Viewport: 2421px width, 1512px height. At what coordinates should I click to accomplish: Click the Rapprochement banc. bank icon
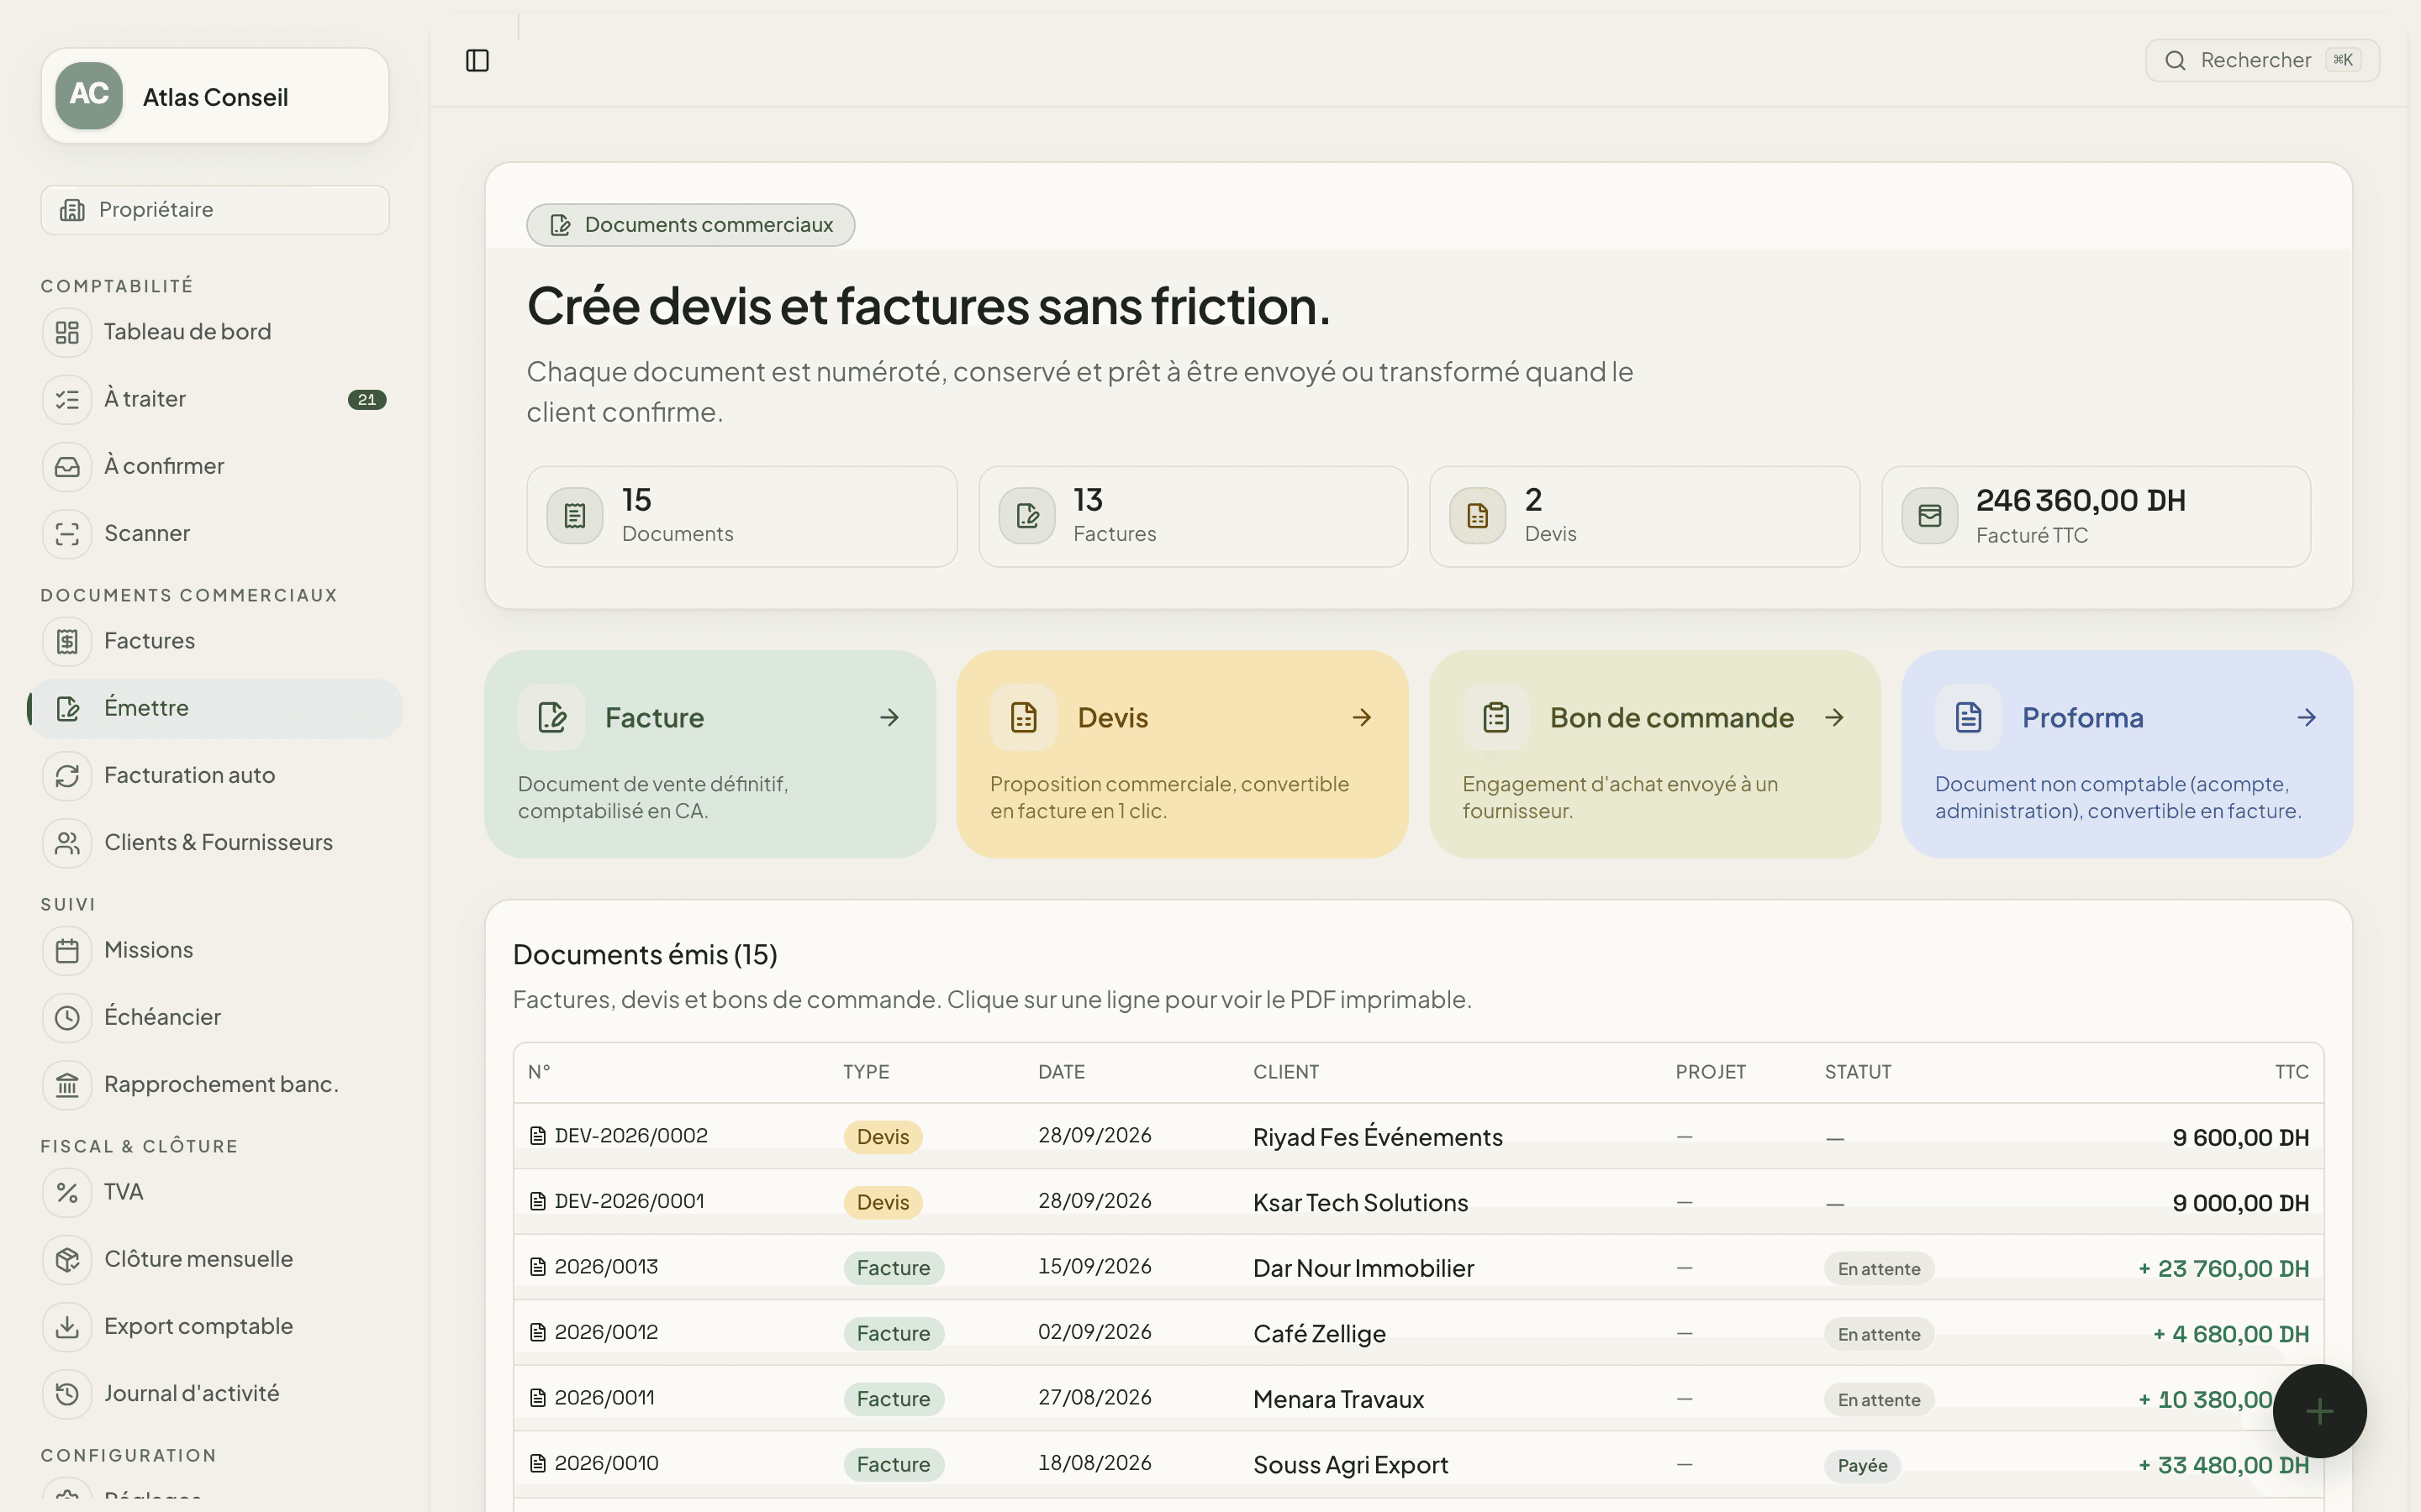coord(67,1085)
